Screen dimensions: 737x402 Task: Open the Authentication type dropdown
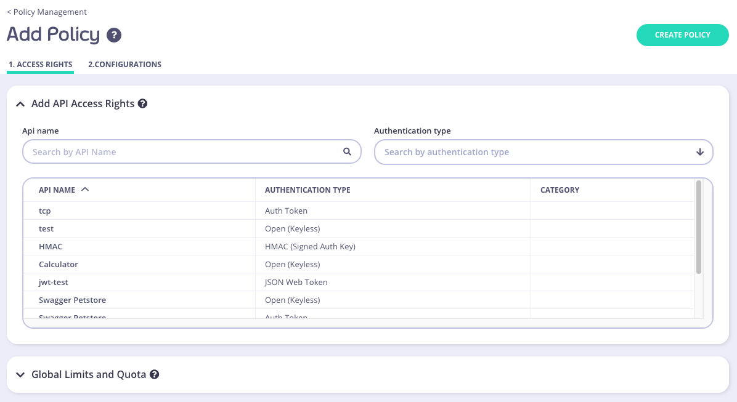pyautogui.click(x=542, y=151)
